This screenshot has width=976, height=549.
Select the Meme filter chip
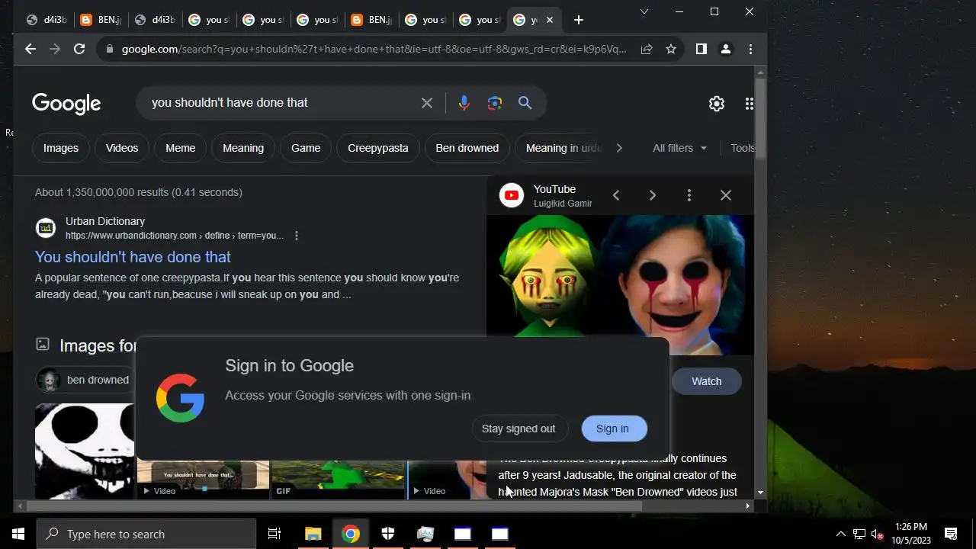[x=181, y=148]
